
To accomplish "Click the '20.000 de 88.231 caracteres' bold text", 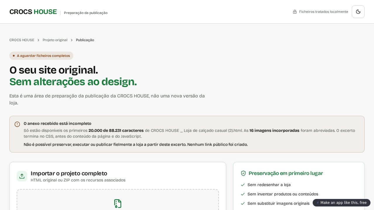I will click(x=116, y=130).
